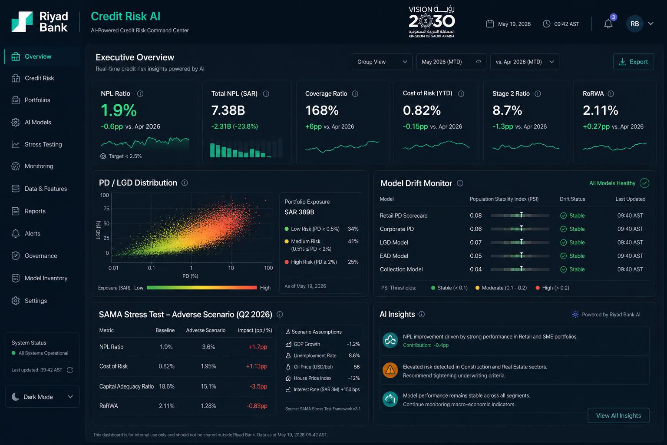Refresh system status with the refresh icon
The width and height of the screenshot is (667, 445).
pos(70,370)
